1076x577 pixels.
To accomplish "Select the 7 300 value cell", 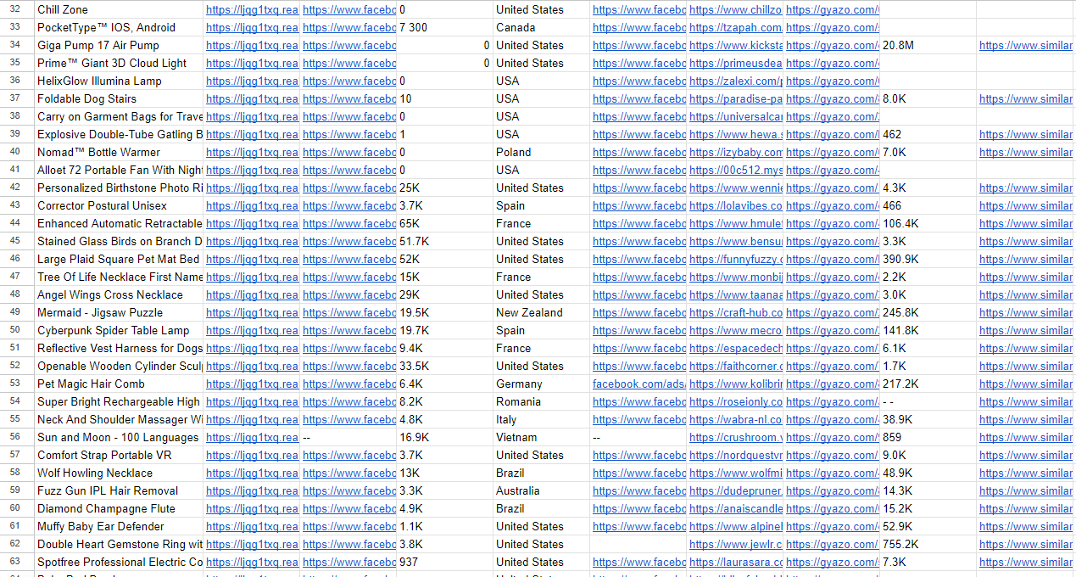I will [x=444, y=28].
